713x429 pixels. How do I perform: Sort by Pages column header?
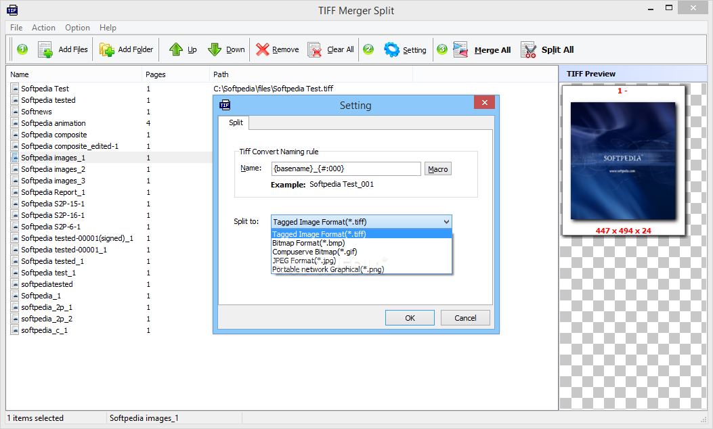point(175,74)
